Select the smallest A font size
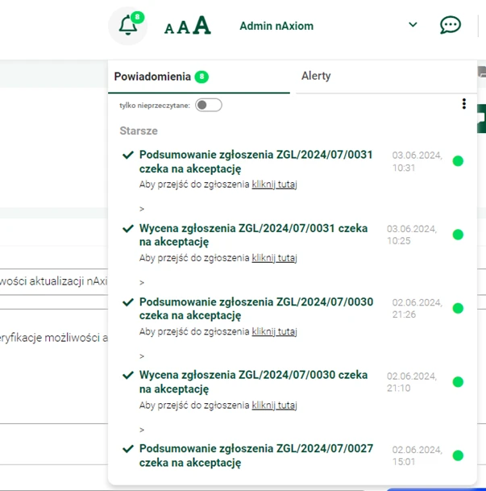The width and height of the screenshot is (486, 491). point(168,29)
